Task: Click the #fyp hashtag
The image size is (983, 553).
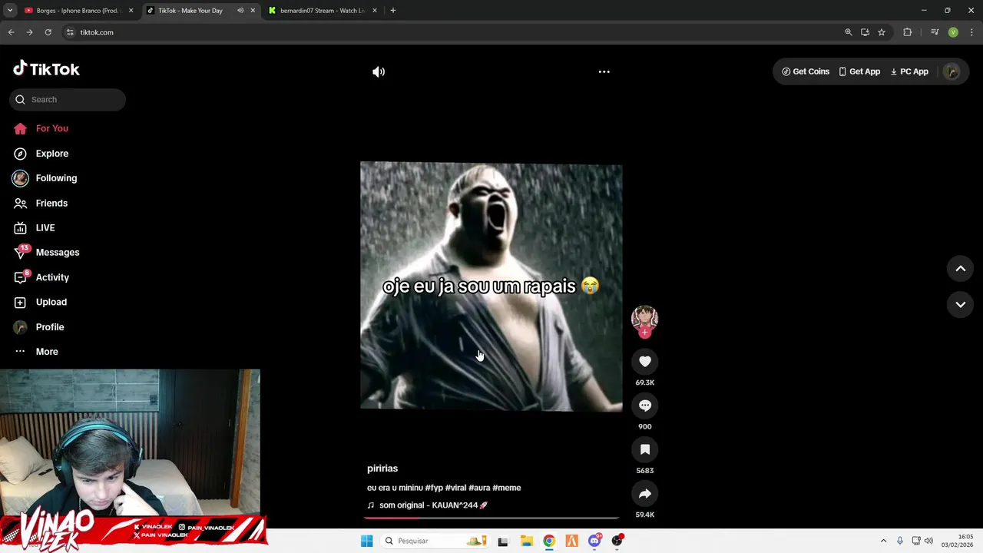Action: 434,488
